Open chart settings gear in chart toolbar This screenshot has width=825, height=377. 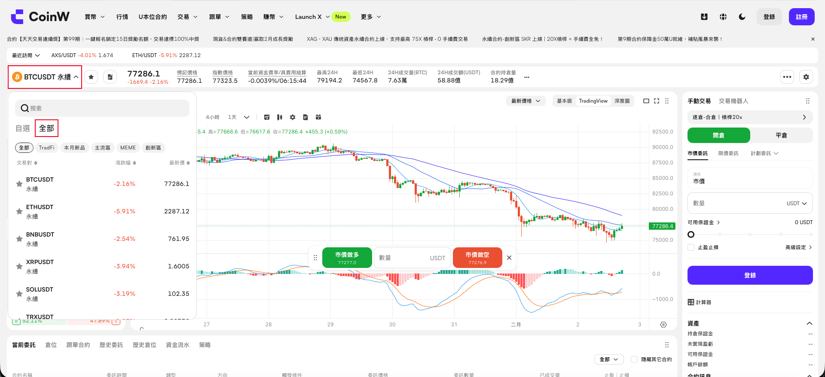293,117
